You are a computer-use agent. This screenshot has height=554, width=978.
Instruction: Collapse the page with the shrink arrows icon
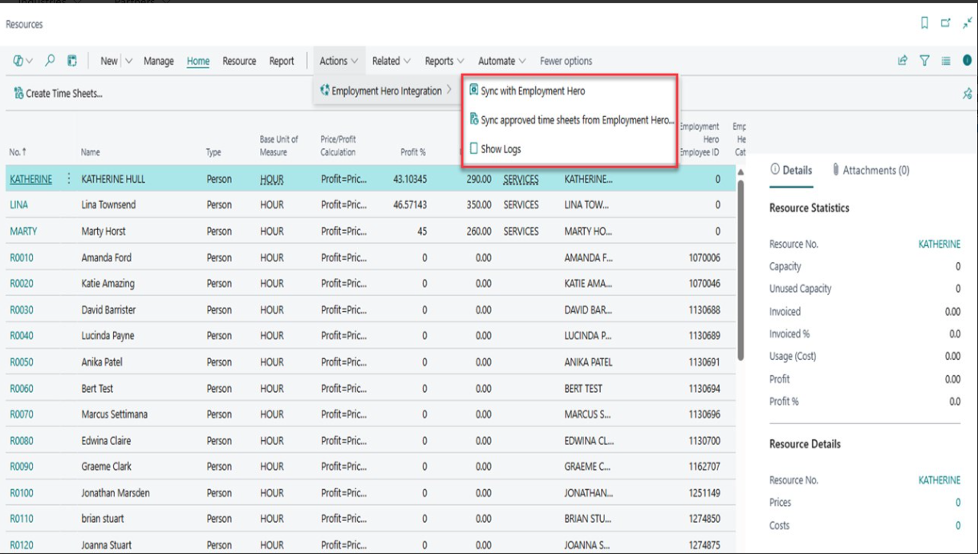tap(968, 24)
